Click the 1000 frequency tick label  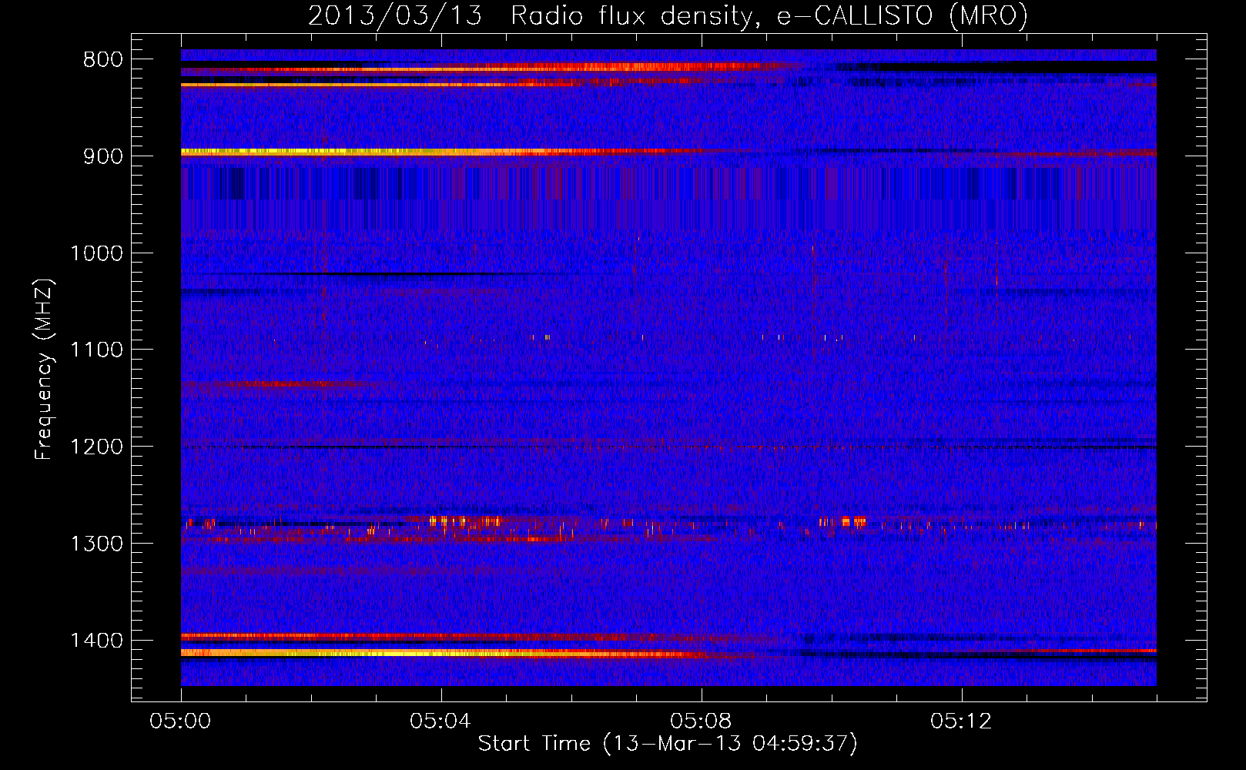point(96,253)
